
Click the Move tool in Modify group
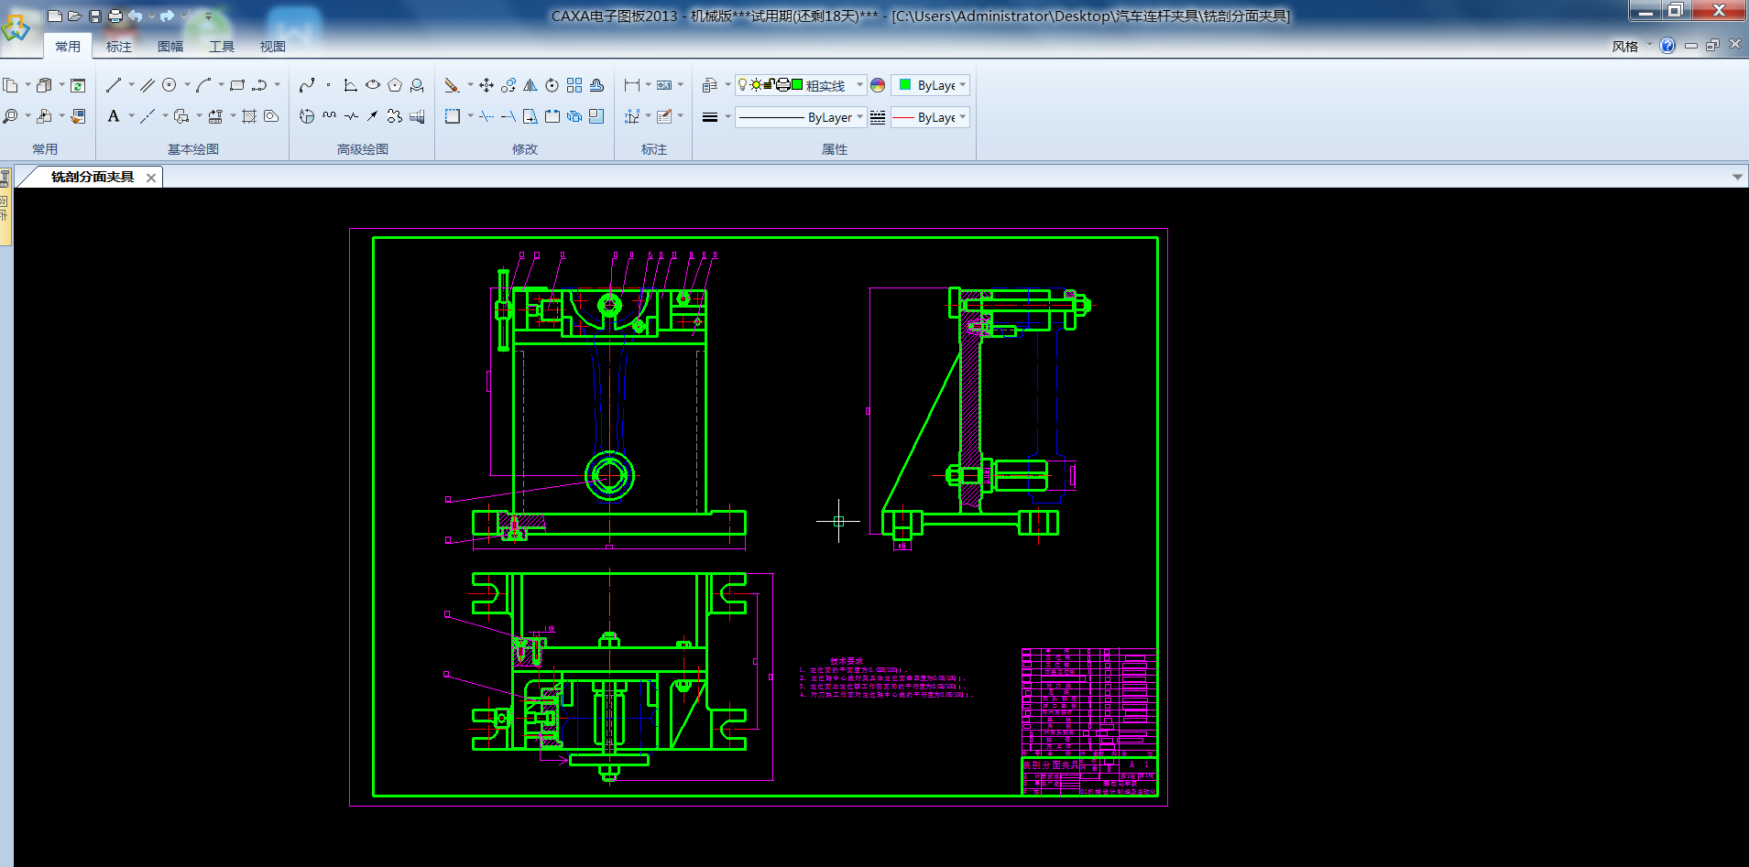(x=486, y=85)
